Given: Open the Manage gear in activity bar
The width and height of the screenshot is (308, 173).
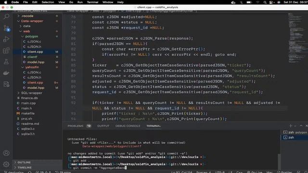Looking at the screenshot, I should tap(6, 164).
